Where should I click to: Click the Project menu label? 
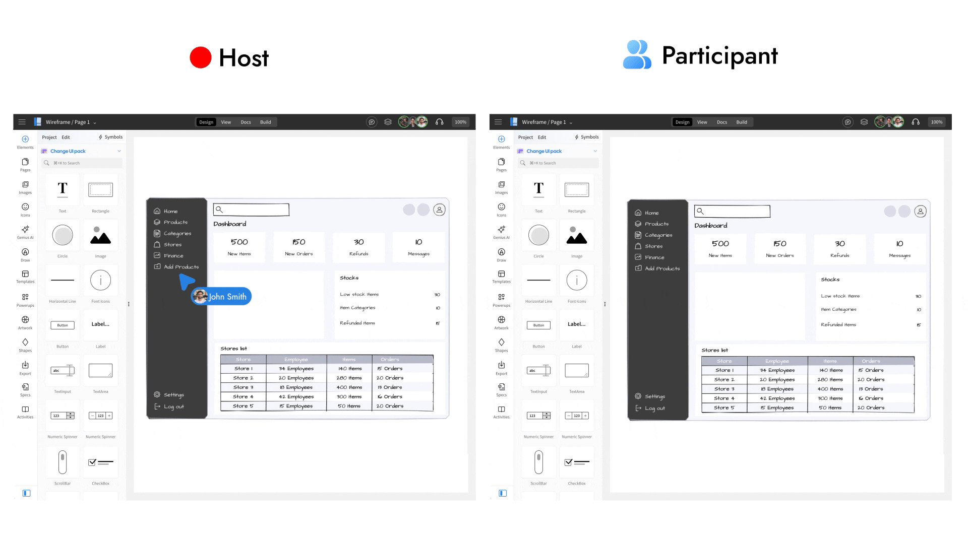[x=49, y=137]
